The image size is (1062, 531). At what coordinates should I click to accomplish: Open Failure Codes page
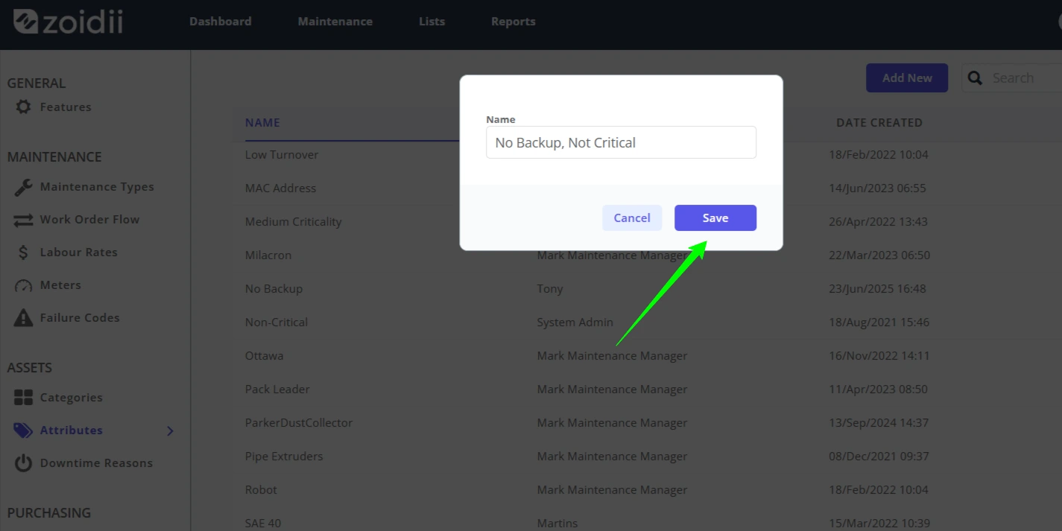tap(80, 318)
